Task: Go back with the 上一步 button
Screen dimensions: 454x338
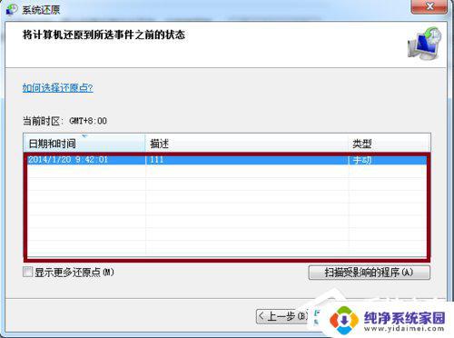Action: point(282,316)
